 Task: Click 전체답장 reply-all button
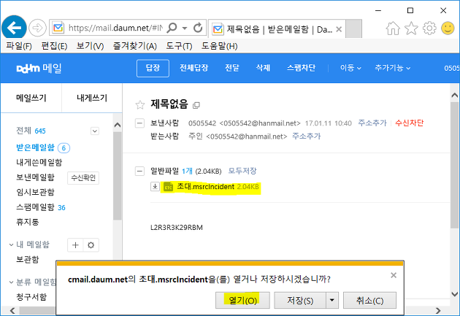(194, 68)
